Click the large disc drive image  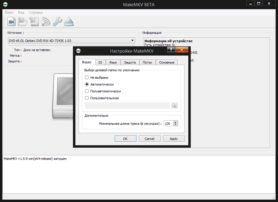pyautogui.click(x=63, y=96)
